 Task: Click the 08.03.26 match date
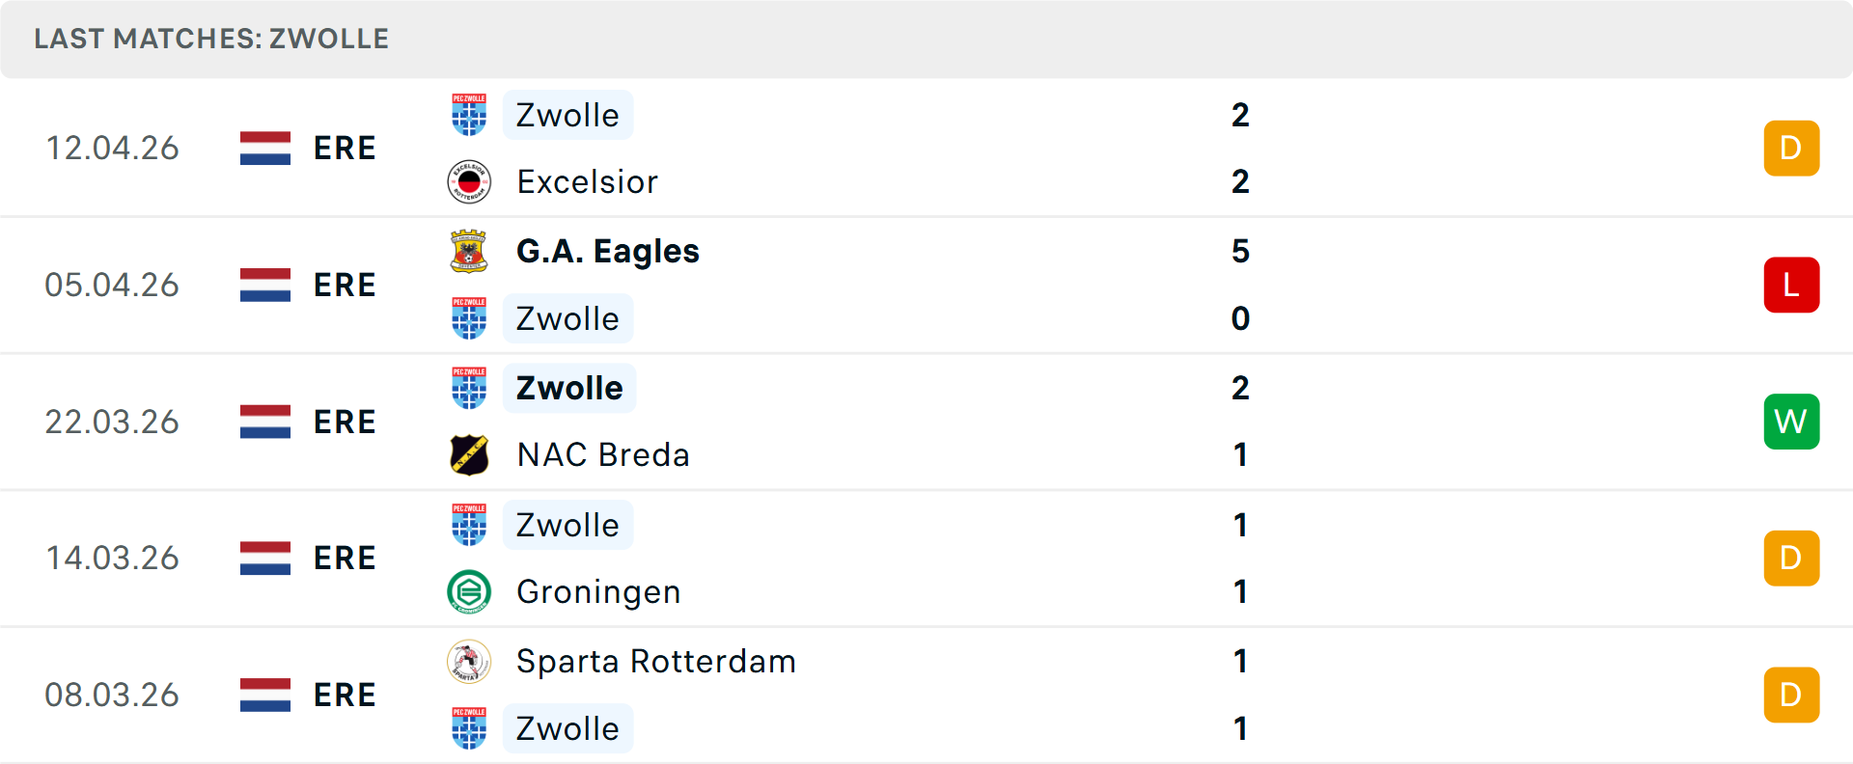[x=112, y=695]
